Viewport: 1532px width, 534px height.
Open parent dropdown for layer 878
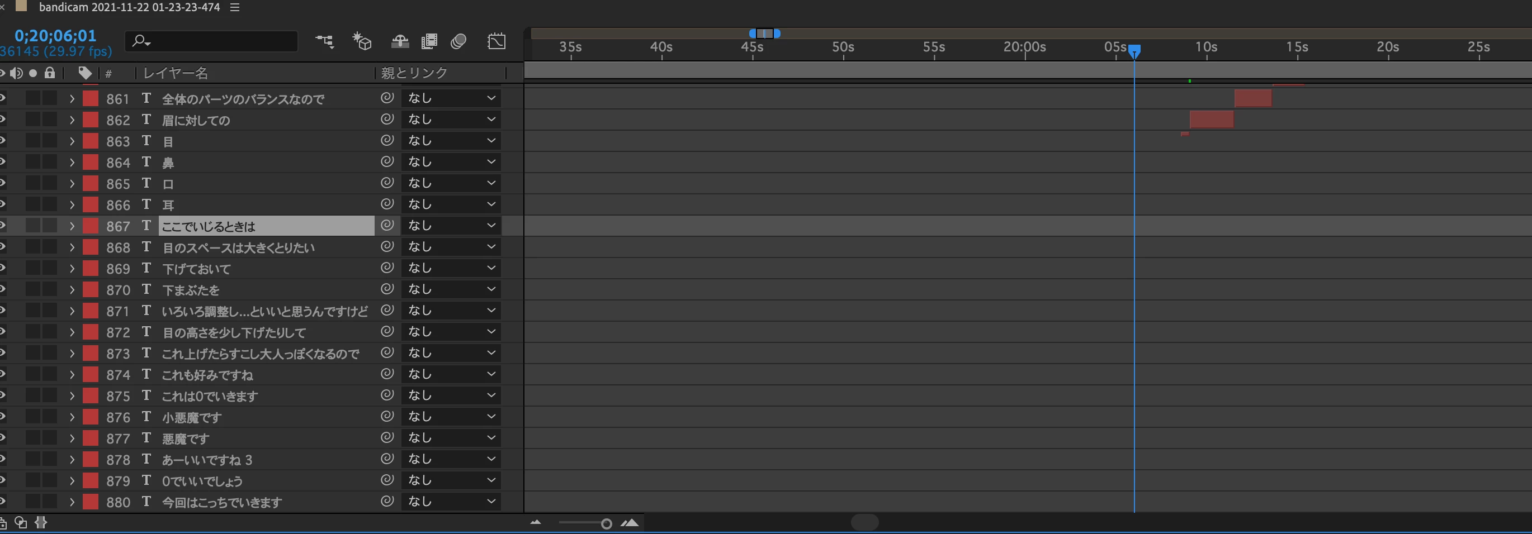click(451, 459)
